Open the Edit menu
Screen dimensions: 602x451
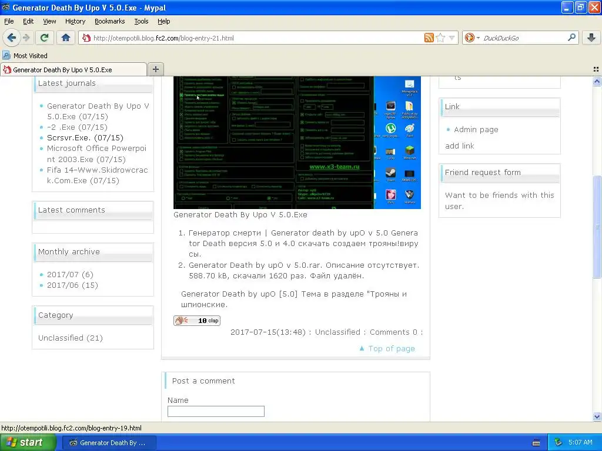[28, 21]
